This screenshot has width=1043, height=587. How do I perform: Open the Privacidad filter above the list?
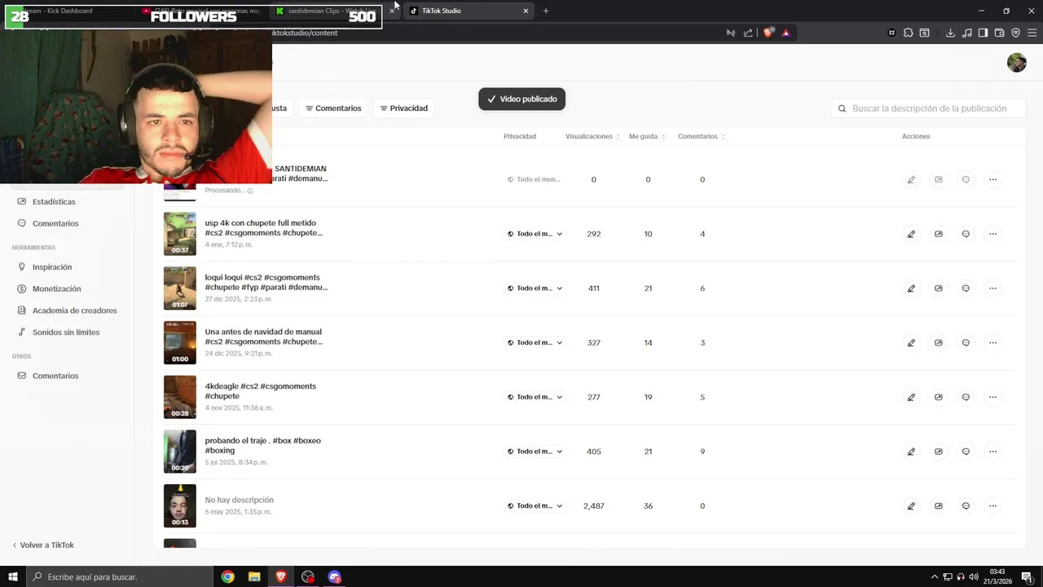[x=403, y=108]
